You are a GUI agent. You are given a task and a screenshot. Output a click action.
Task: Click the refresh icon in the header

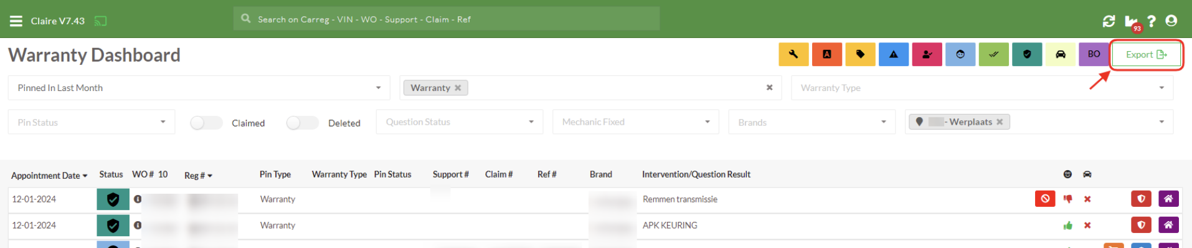[x=1109, y=21]
